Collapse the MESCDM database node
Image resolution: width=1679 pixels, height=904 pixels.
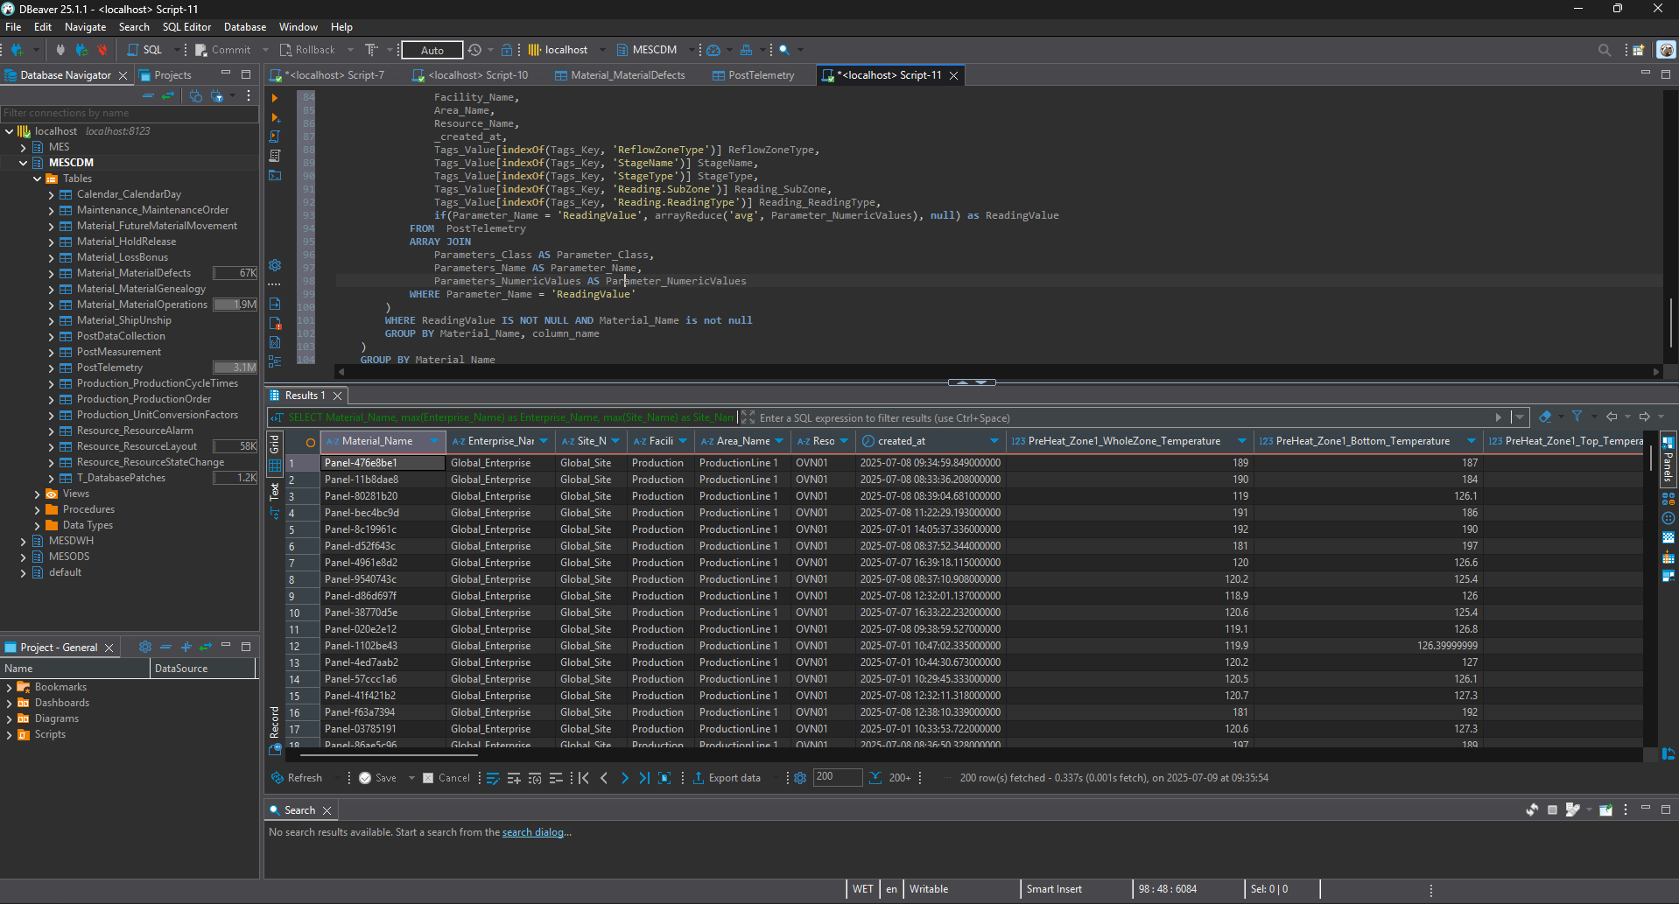[x=24, y=163]
